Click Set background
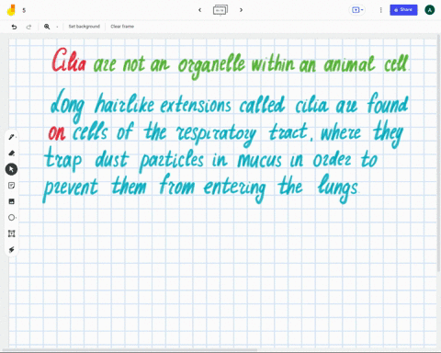Image resolution: width=441 pixels, height=353 pixels. (85, 27)
